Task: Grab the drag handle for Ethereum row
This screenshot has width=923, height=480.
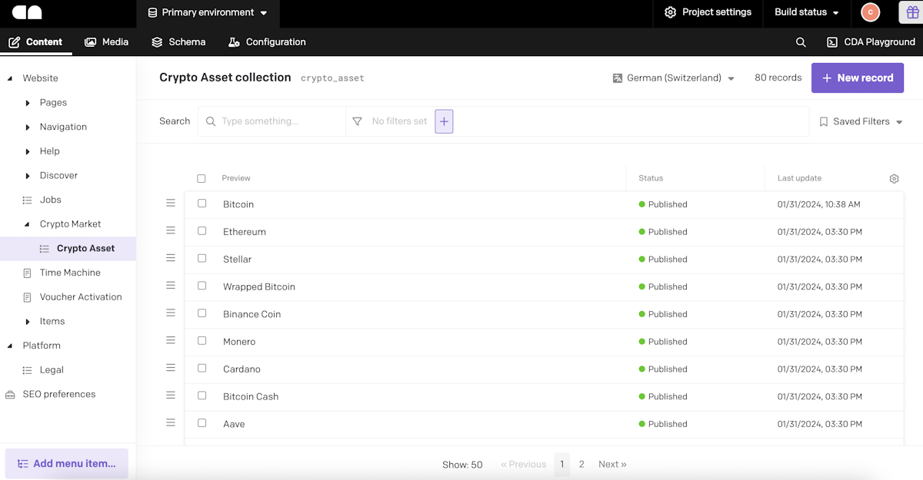Action: coord(171,230)
